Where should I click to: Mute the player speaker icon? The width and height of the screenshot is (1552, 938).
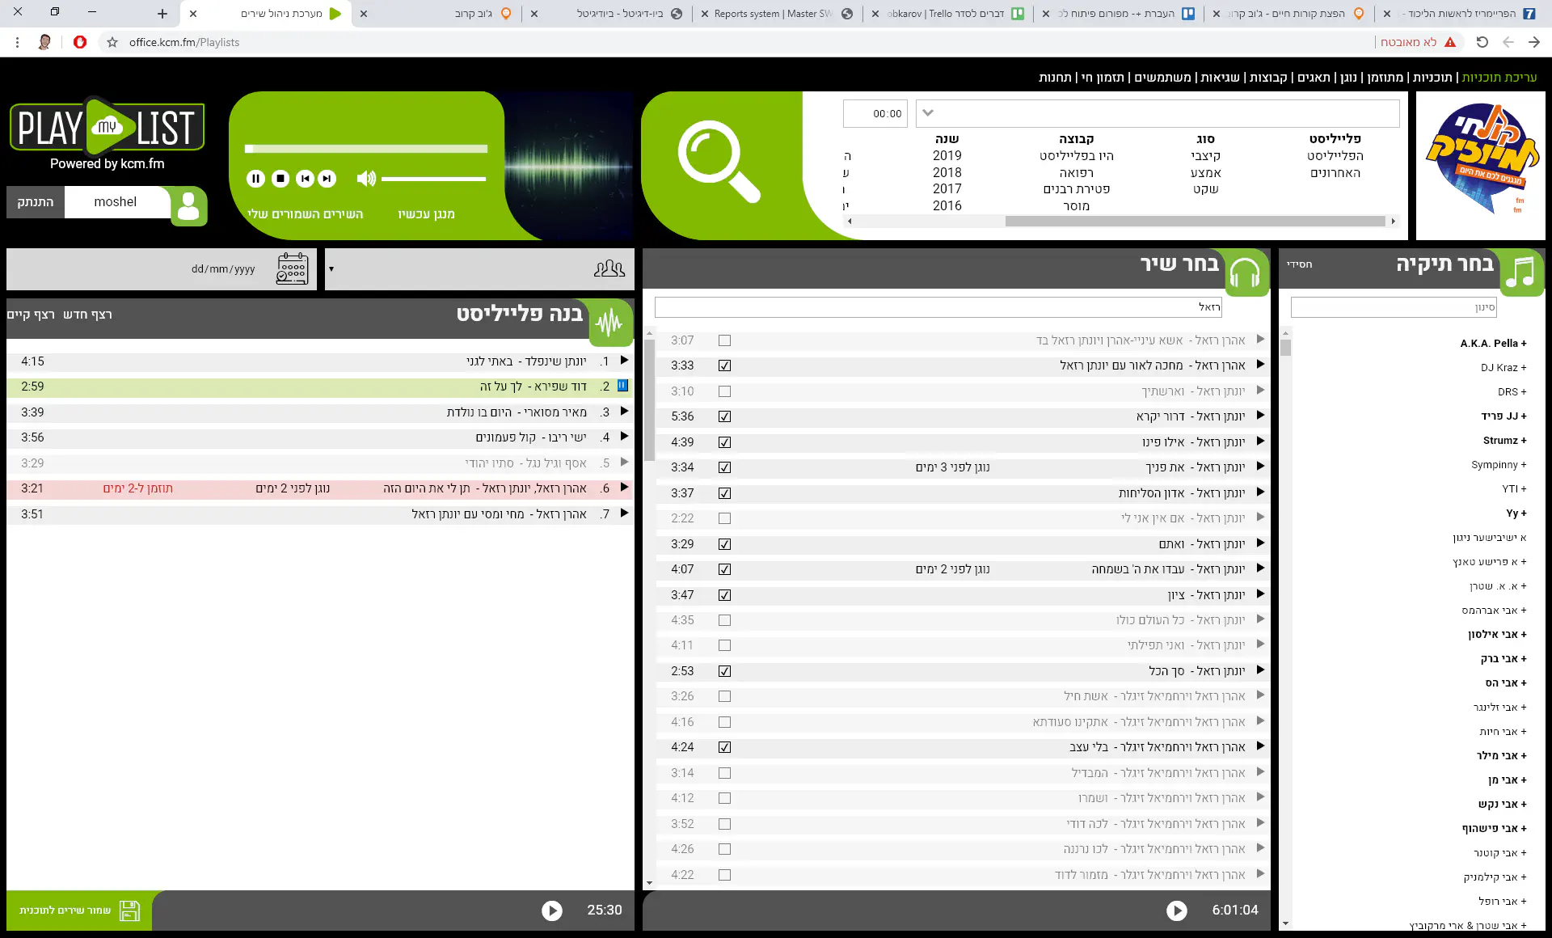(366, 179)
